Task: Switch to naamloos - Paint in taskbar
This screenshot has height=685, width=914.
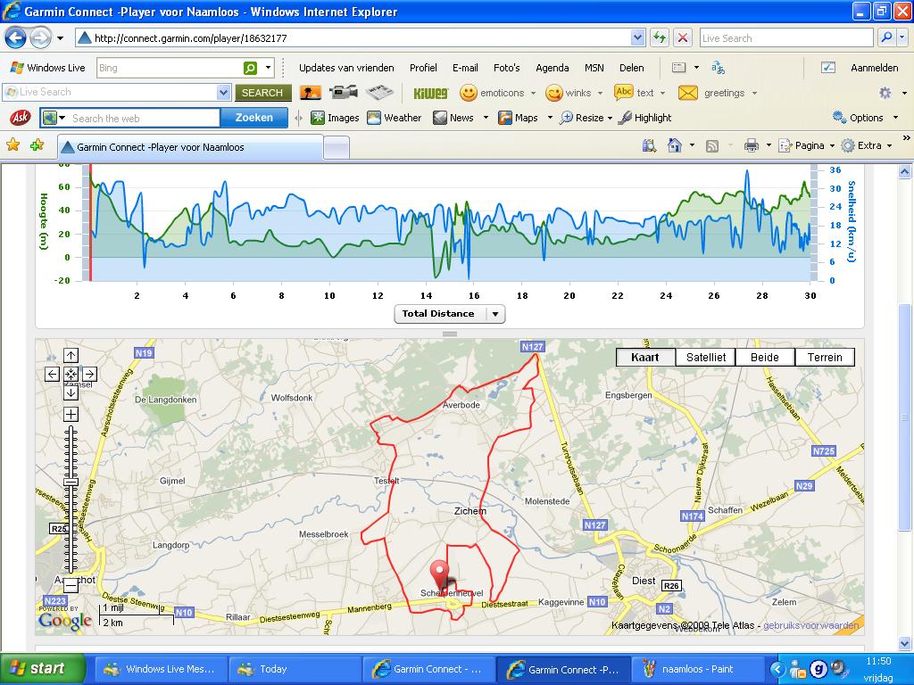Action: coord(697,669)
